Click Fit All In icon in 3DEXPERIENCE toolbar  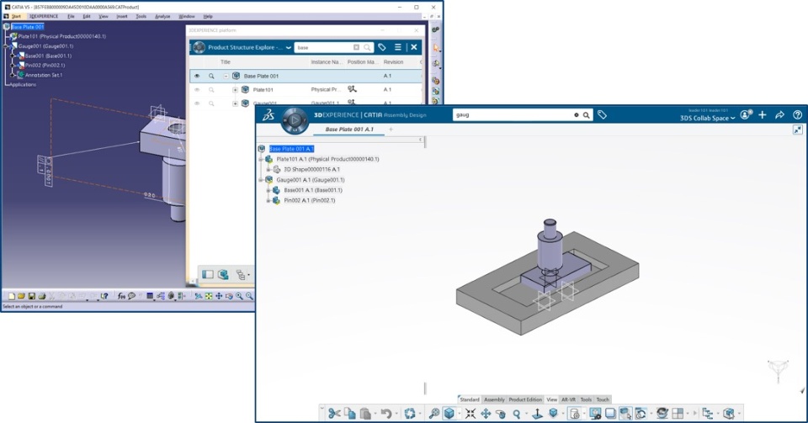(x=470, y=413)
